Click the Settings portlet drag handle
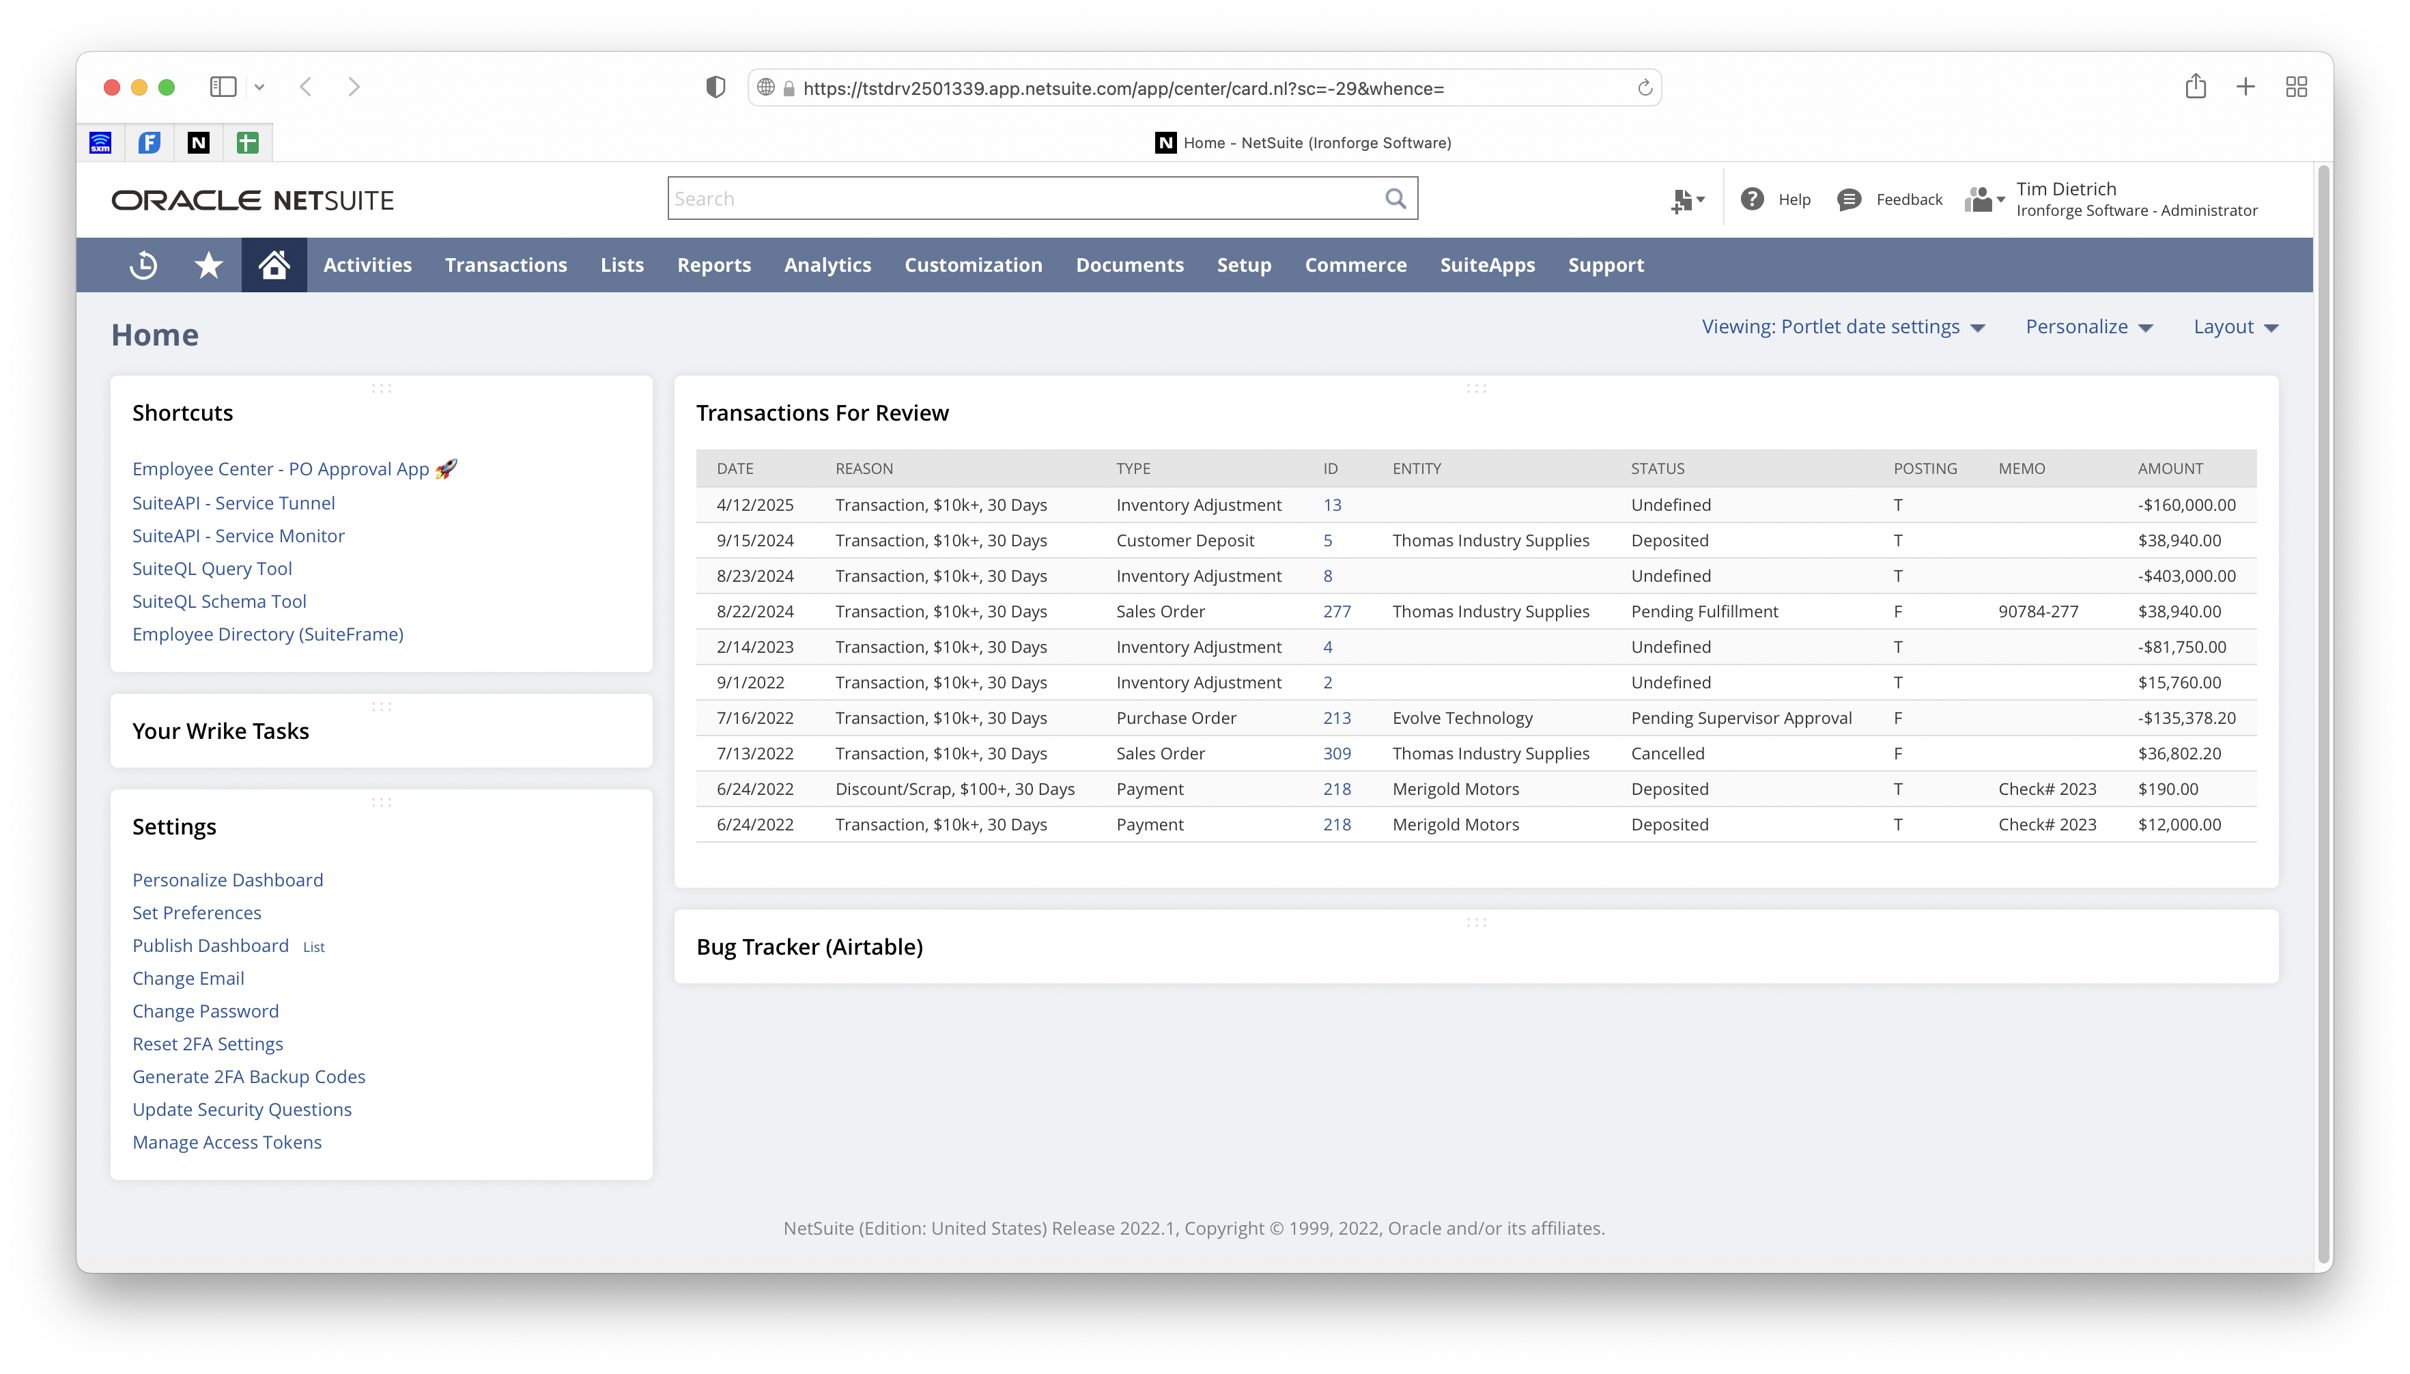Screen dimensions: 2410x1374 click(381, 802)
